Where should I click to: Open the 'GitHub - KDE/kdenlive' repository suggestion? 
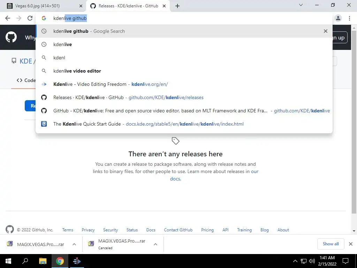coord(184,111)
